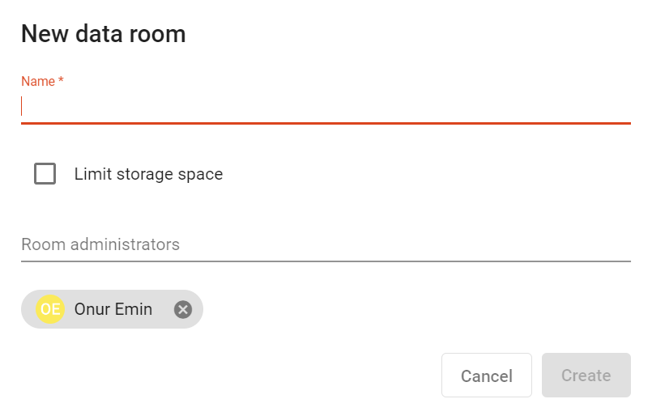Tick the Limit storage space checkbox

(45, 174)
